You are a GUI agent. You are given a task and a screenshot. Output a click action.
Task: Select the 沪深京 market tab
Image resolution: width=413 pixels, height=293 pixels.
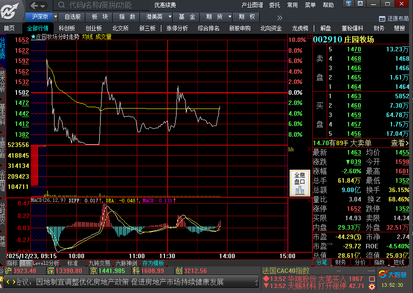click(40, 17)
